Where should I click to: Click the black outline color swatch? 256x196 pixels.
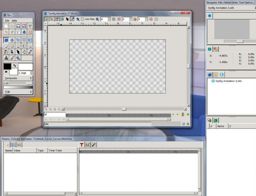7,66
